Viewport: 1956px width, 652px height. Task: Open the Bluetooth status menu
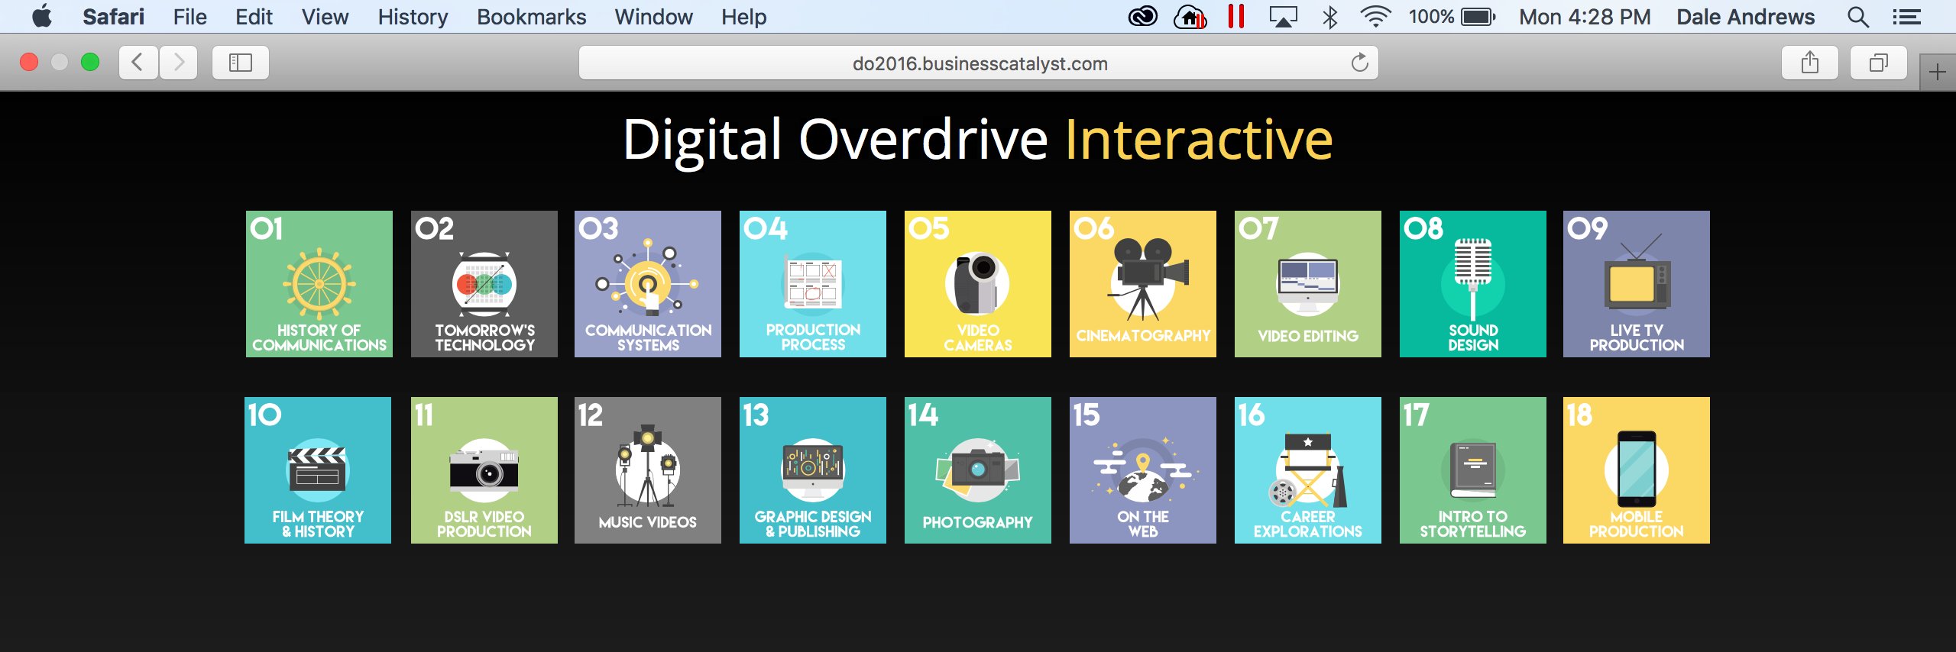tap(1329, 17)
